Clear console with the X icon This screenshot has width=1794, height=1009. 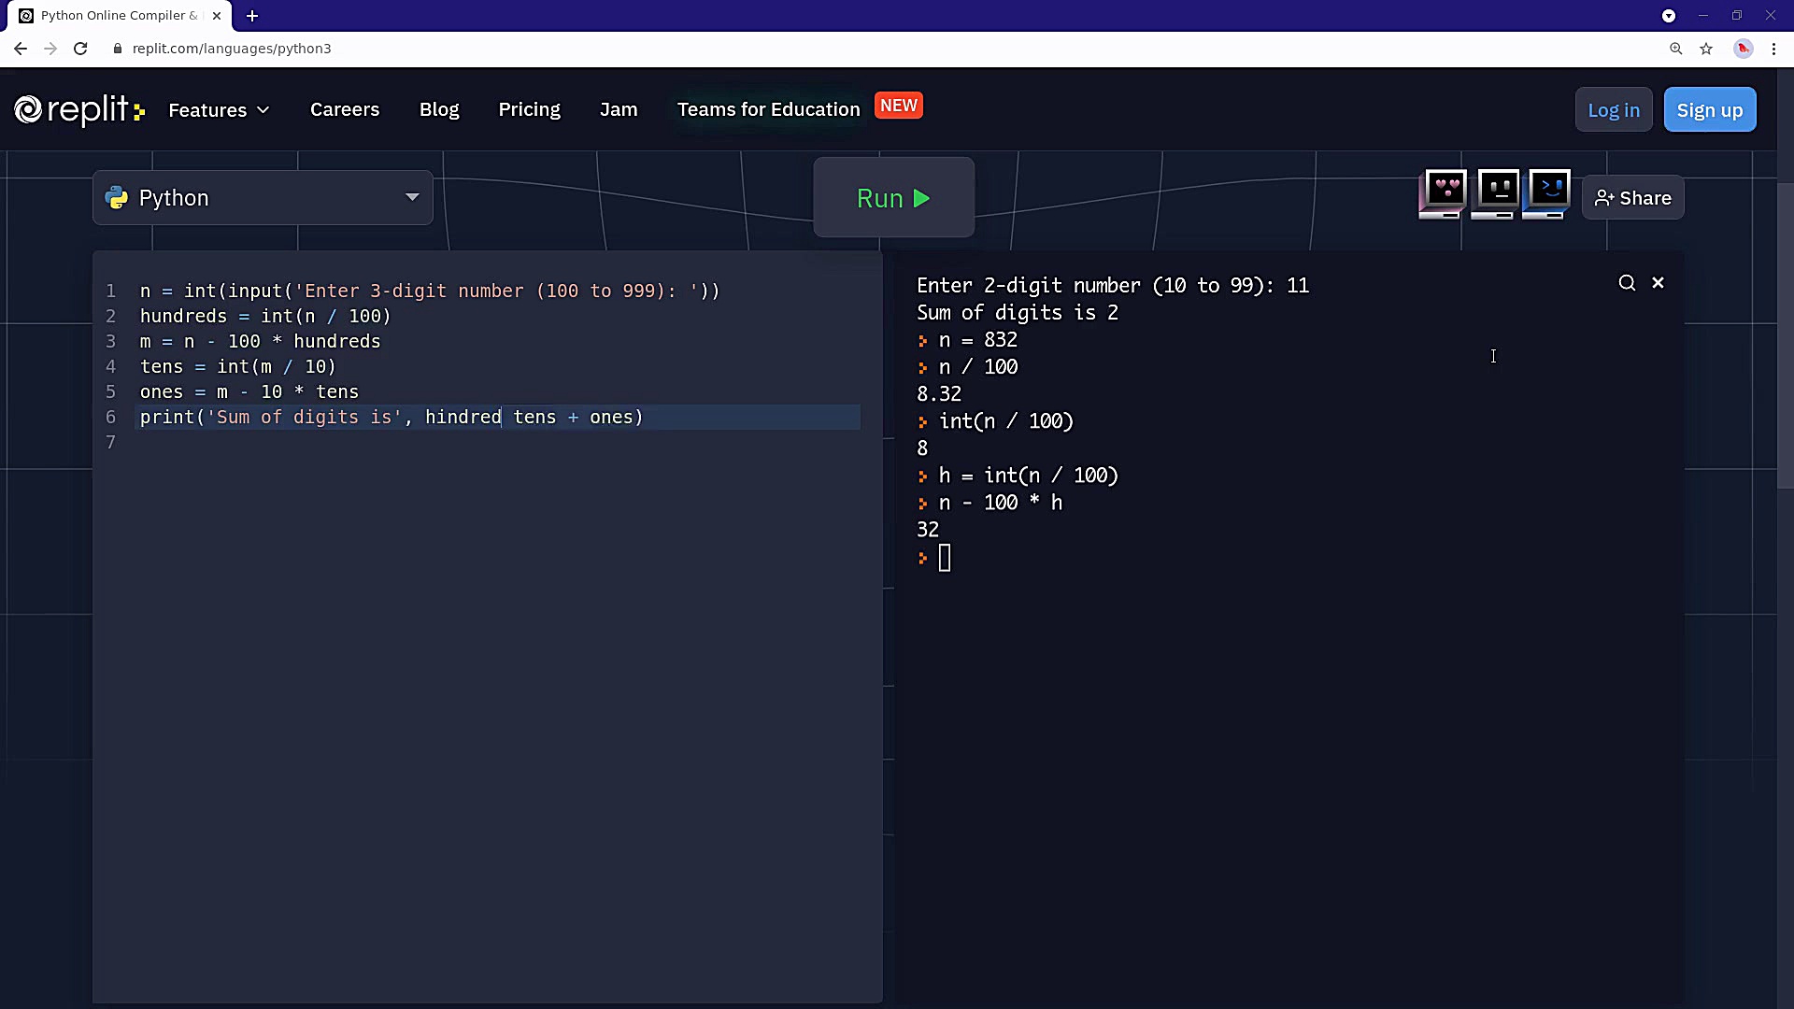1658,282
